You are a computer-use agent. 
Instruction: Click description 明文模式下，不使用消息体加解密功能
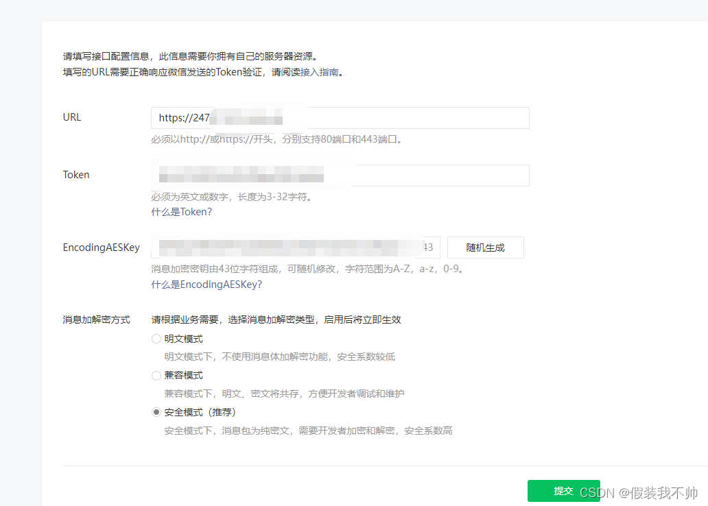pyautogui.click(x=279, y=357)
